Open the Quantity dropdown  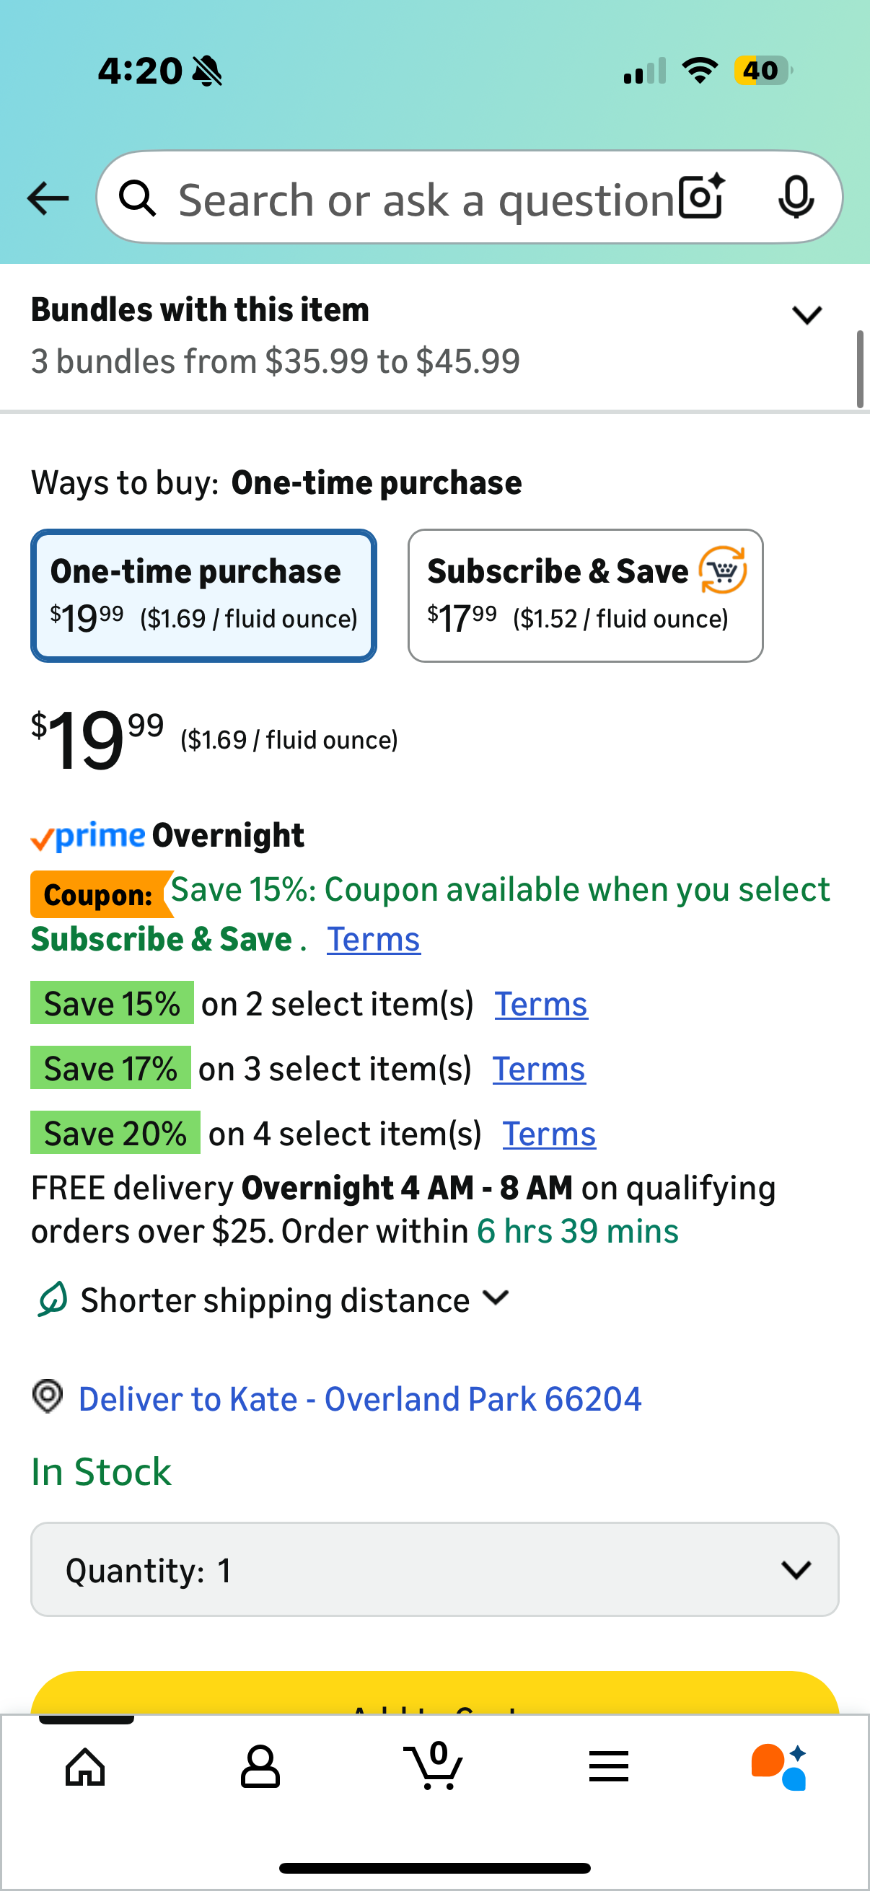coord(434,1569)
